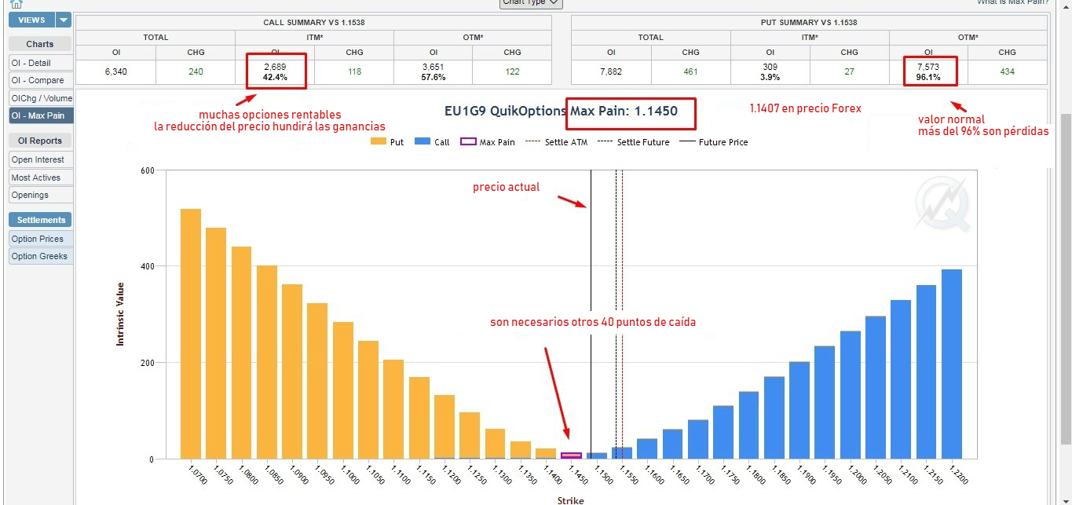The width and height of the screenshot is (1072, 505).
Task: Open the Openings report
Action: pos(41,195)
